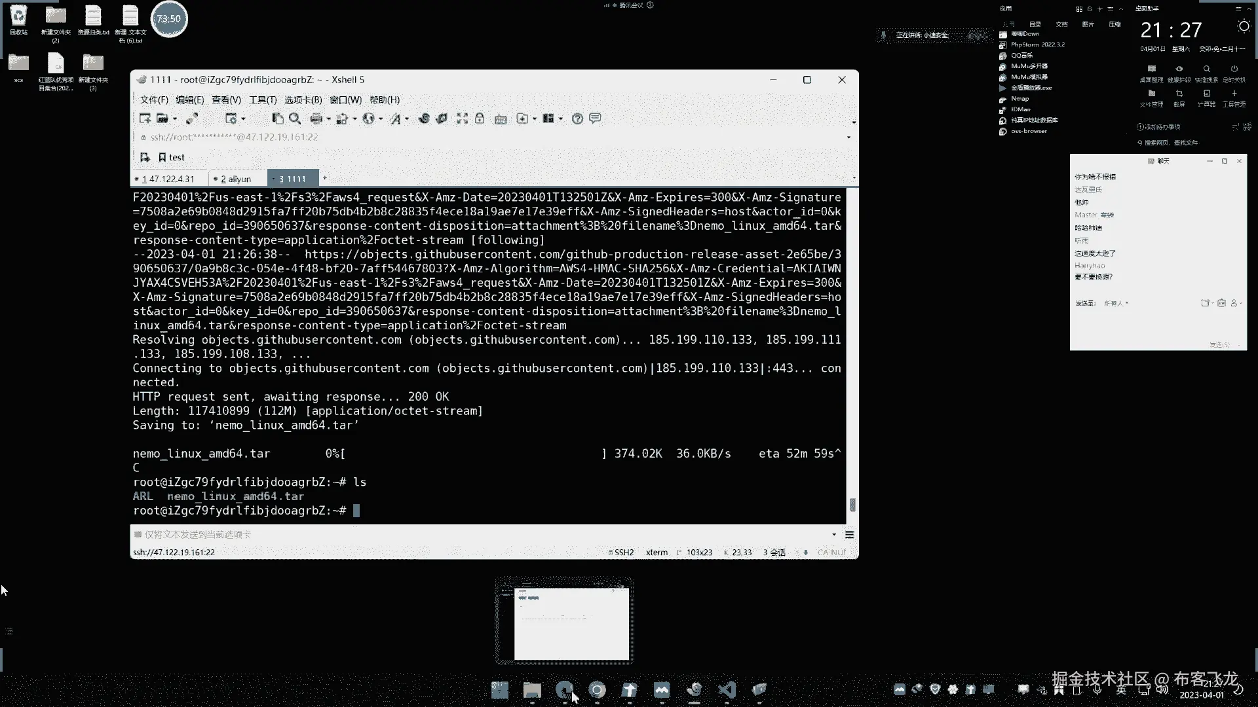Click the terminal vertical scrollbar thumb
Viewport: 1258px width, 707px height.
pos(852,505)
